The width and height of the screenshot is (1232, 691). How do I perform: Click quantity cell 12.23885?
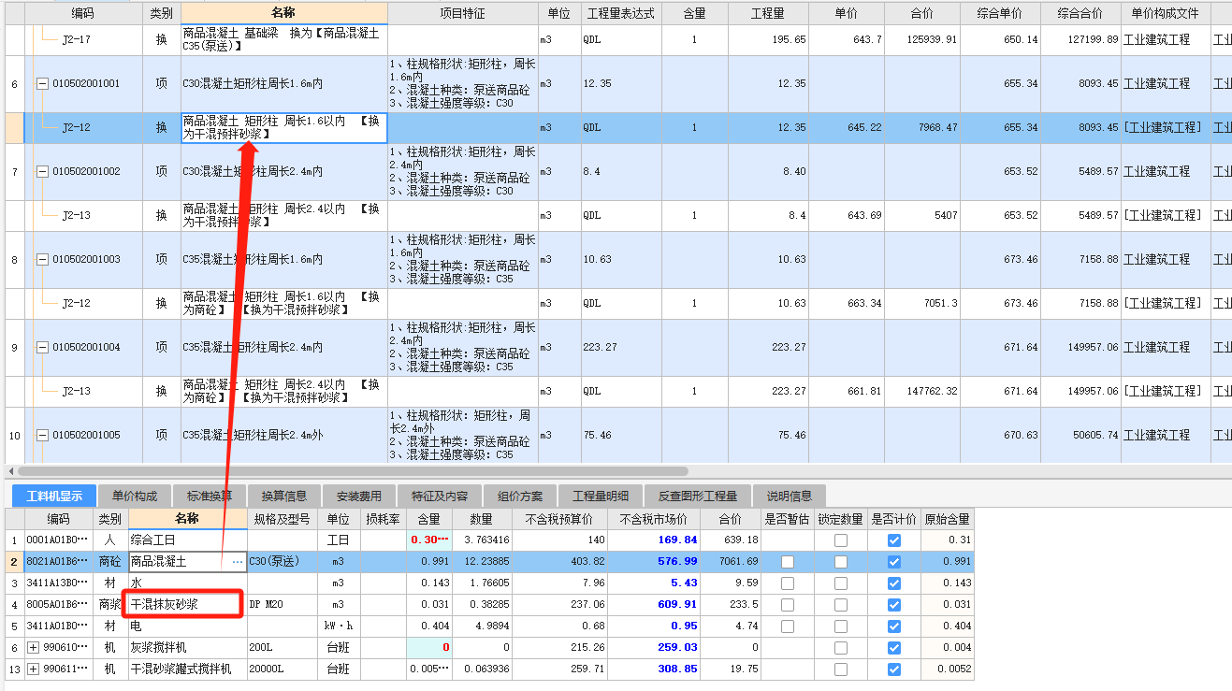484,562
